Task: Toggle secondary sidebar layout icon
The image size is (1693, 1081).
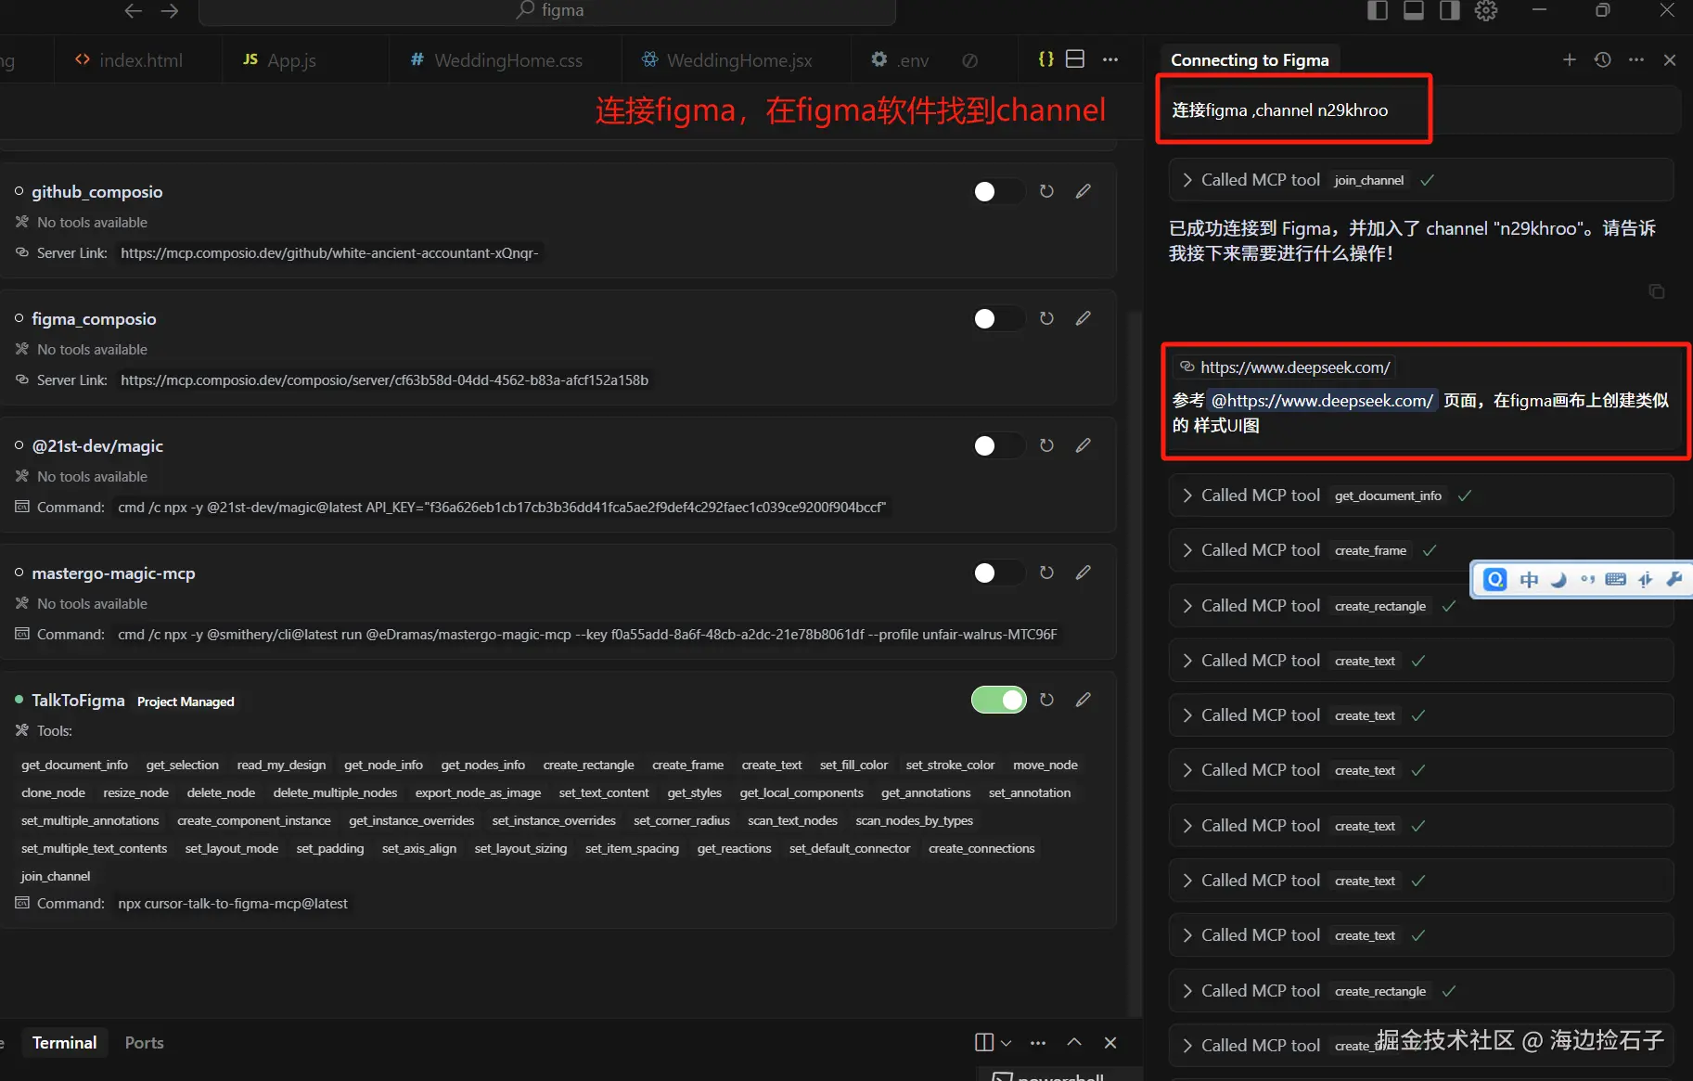Action: point(1449,10)
